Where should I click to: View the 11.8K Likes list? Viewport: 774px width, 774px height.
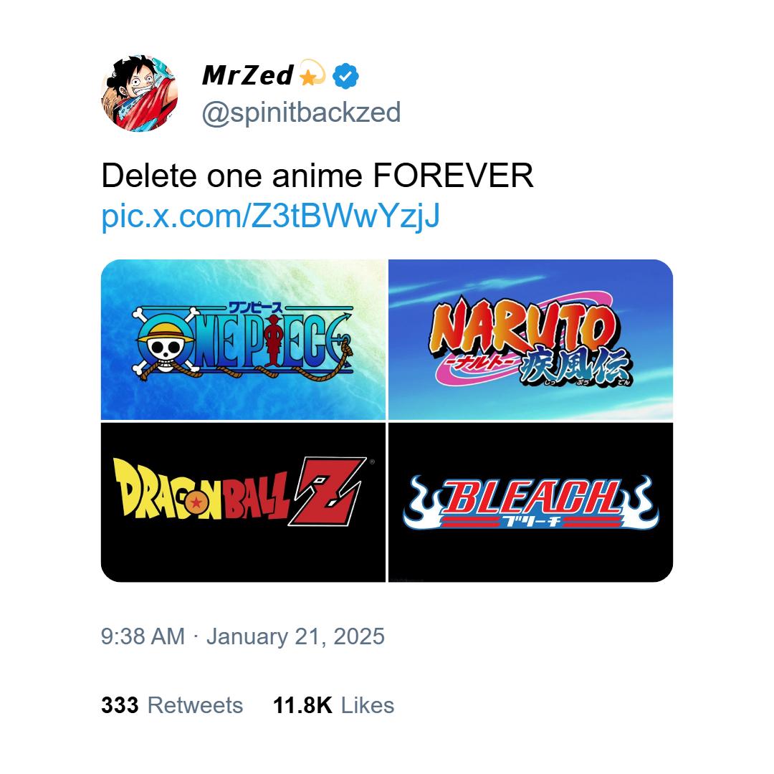point(334,705)
